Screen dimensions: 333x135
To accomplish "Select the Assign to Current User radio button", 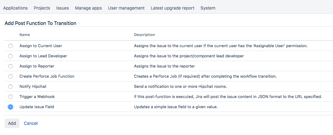I will pyautogui.click(x=10, y=46).
